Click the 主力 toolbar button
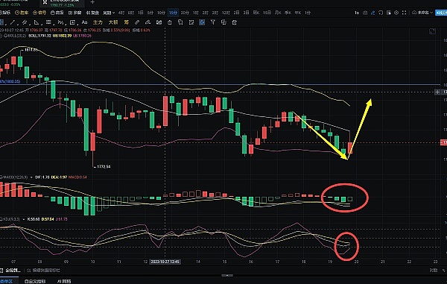The height and width of the screenshot is (284, 447). (98, 22)
